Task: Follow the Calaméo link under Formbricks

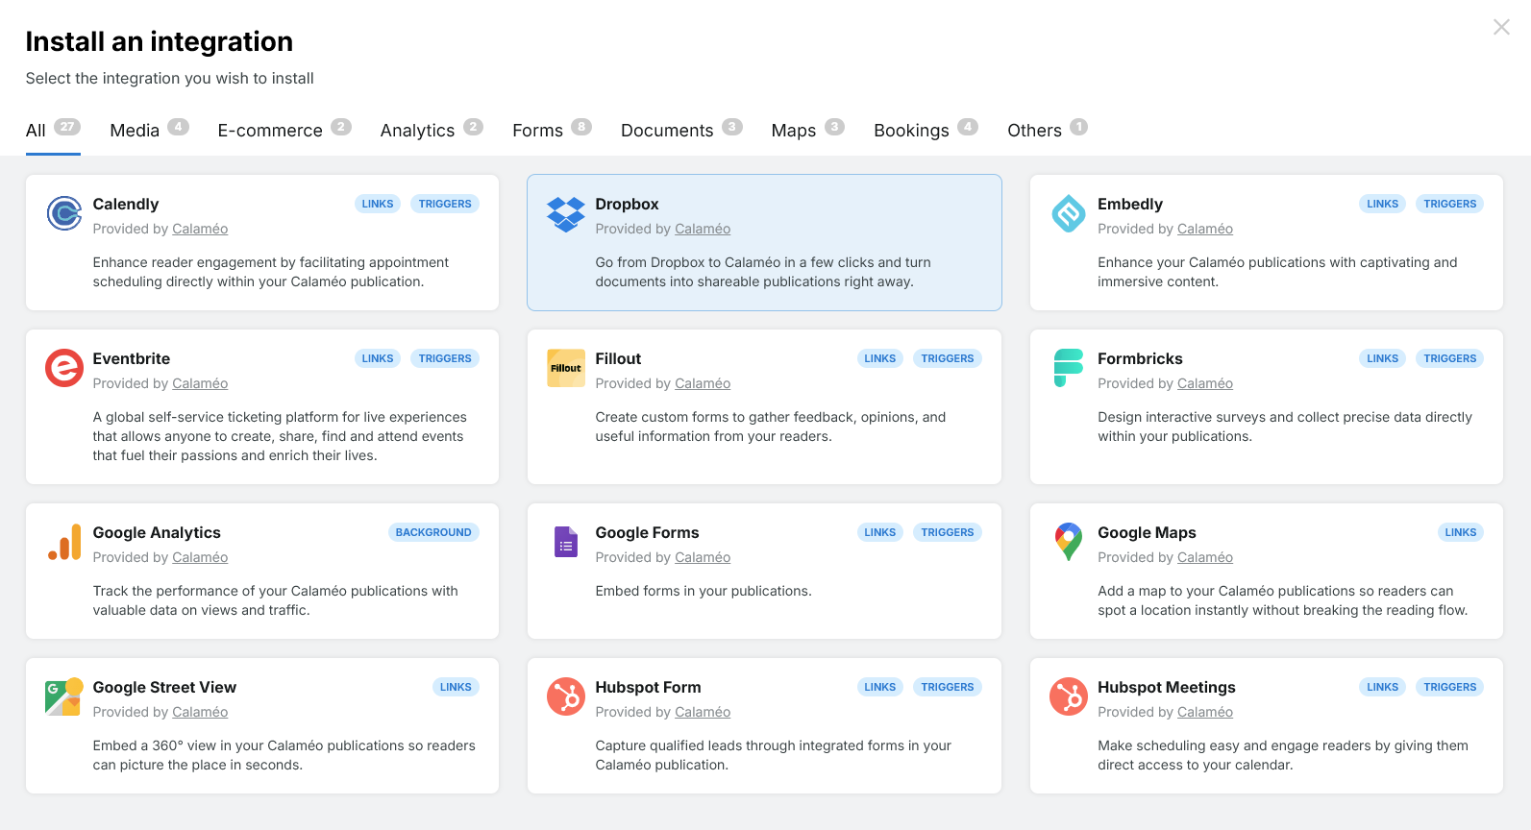Action: pyautogui.click(x=1205, y=383)
